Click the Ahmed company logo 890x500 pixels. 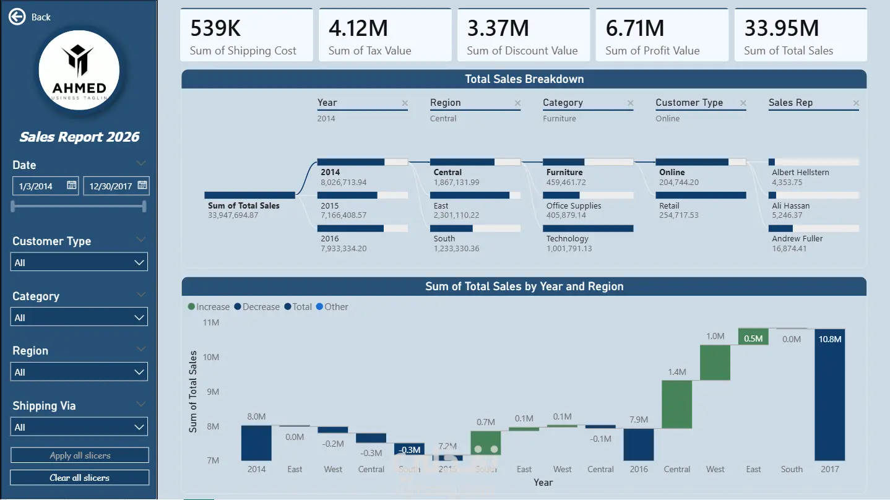pos(79,69)
